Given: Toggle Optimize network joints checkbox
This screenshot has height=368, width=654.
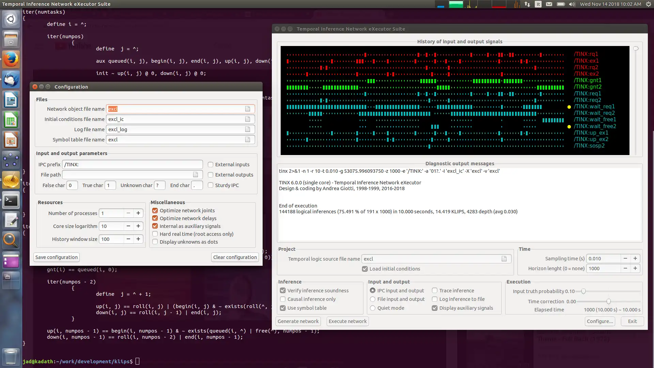Looking at the screenshot, I should pos(155,210).
